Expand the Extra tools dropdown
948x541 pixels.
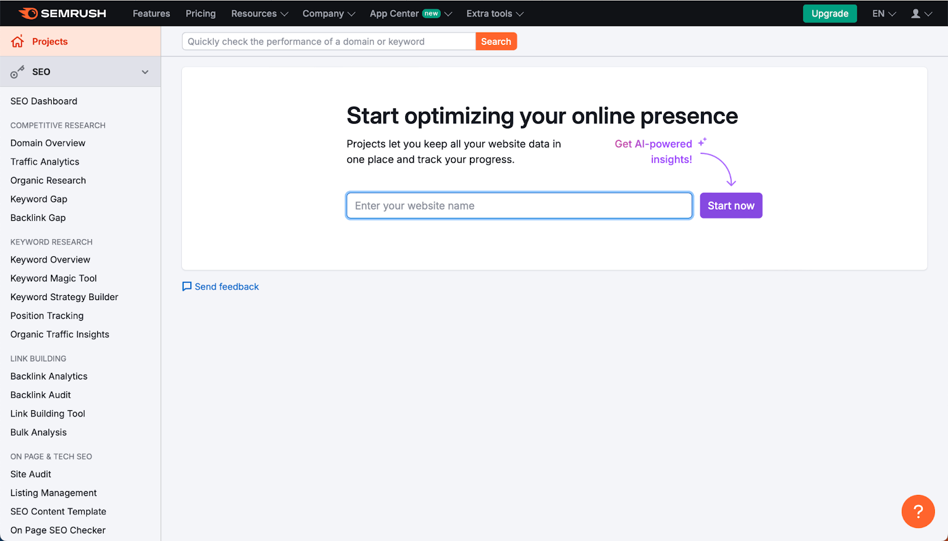tap(494, 13)
